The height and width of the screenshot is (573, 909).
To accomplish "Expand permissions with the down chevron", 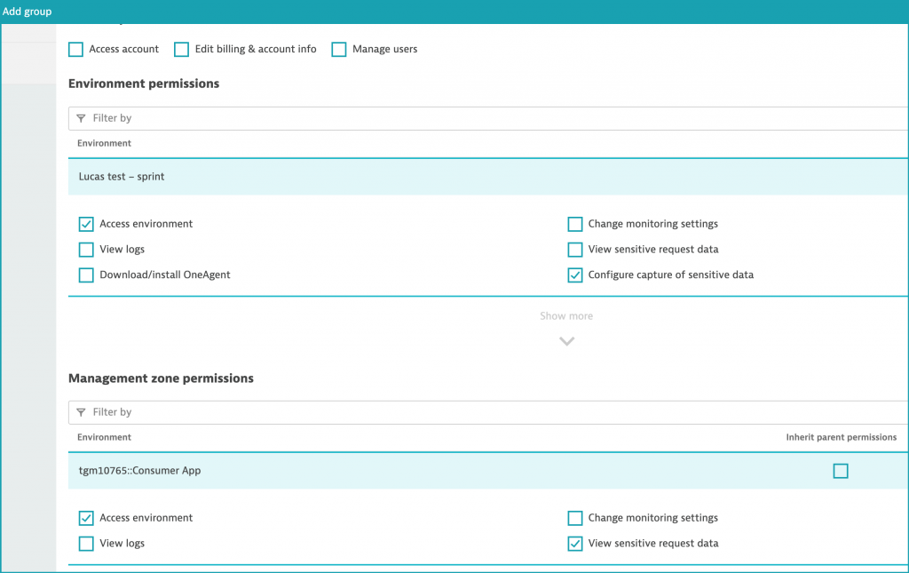I will tap(567, 341).
